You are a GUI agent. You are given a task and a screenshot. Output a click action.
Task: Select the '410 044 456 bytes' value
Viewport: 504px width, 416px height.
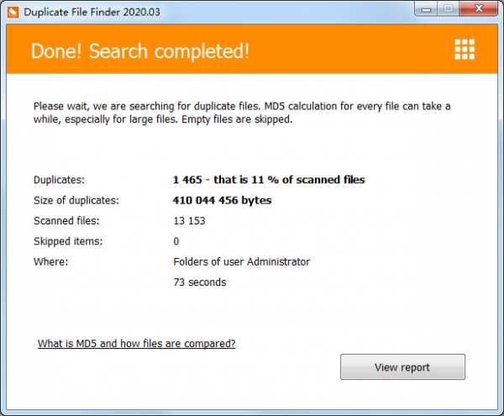[222, 200]
